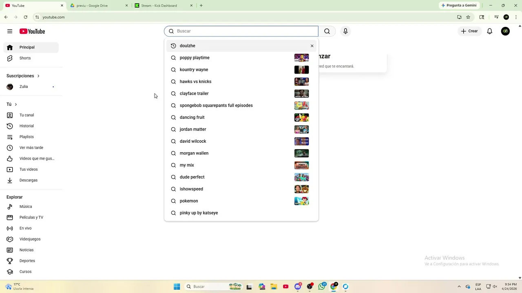This screenshot has width=522, height=293.
Task: Open Deportes trophy icon
Action: click(x=10, y=261)
